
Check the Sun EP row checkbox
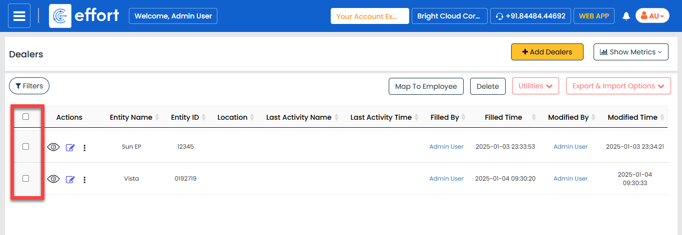pyautogui.click(x=26, y=147)
